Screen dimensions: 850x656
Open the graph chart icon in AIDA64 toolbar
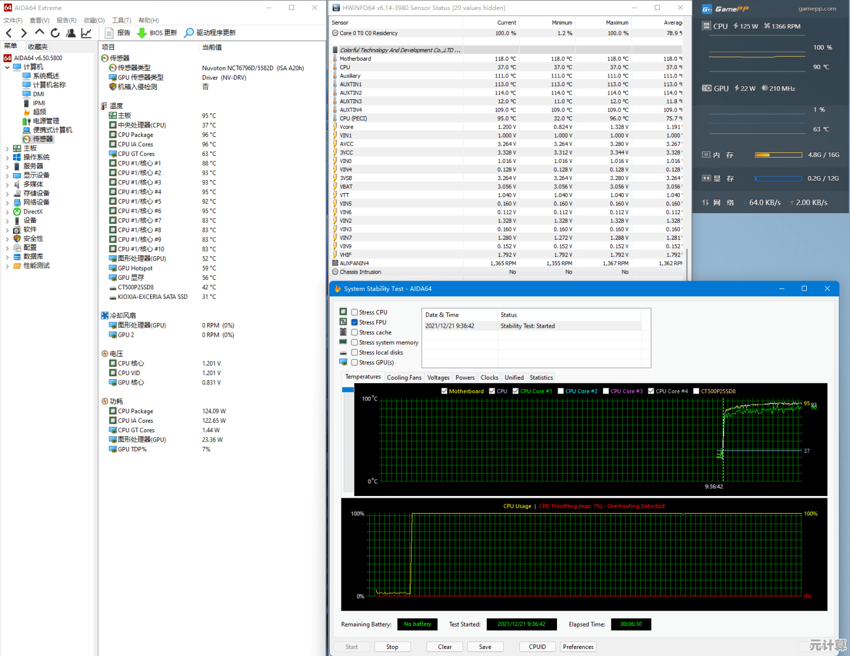(86, 33)
